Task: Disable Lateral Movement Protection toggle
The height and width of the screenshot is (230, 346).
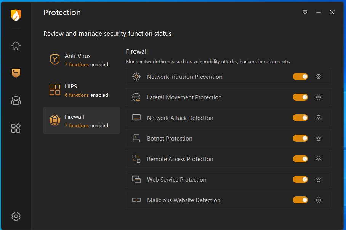Action: click(300, 97)
